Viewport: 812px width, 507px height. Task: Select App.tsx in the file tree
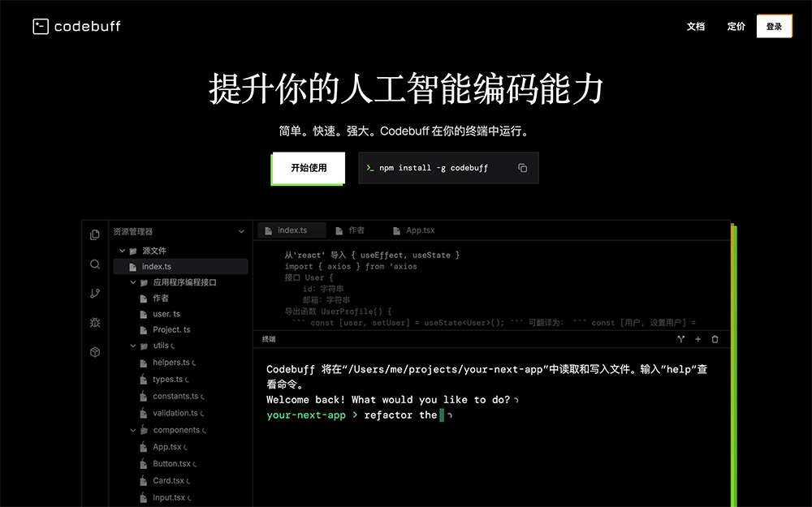click(x=167, y=447)
